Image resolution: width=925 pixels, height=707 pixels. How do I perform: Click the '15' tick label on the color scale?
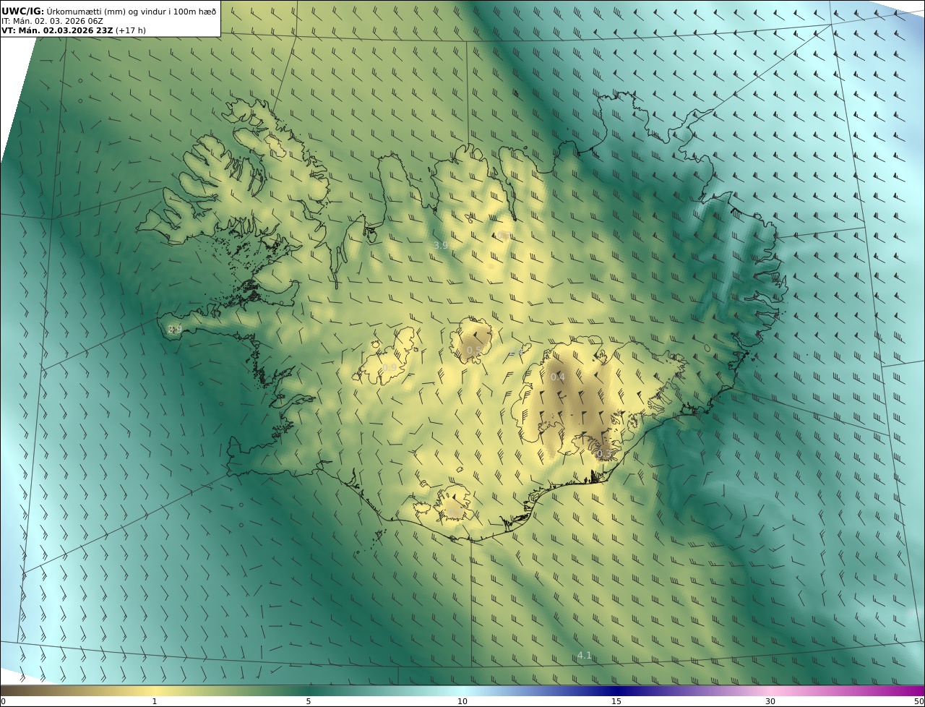tap(616, 701)
